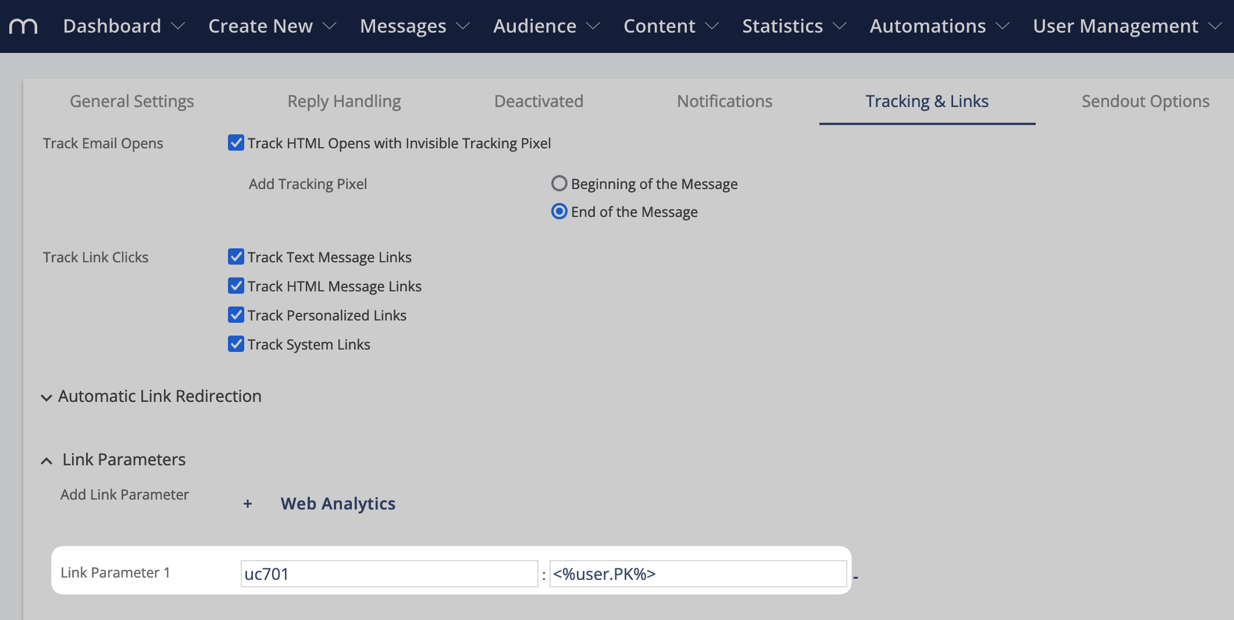
Task: Toggle Track Text Message Links checkbox
Action: click(x=236, y=256)
